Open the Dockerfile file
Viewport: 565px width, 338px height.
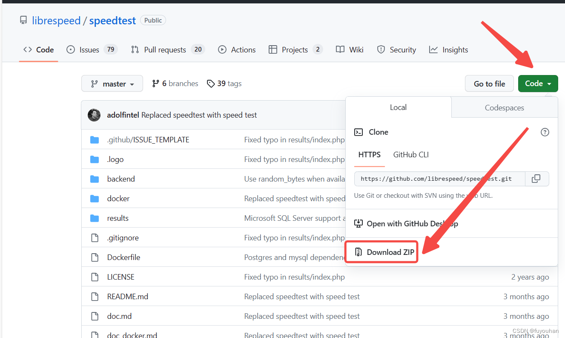(x=124, y=257)
